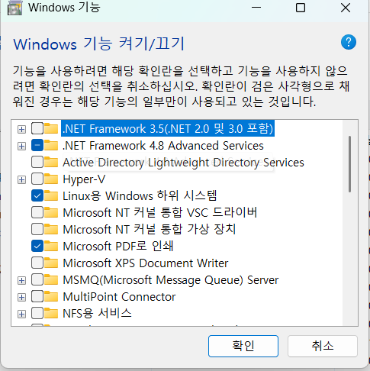
Task: Click folder icon beside Hyper-V
Action: click(51, 179)
